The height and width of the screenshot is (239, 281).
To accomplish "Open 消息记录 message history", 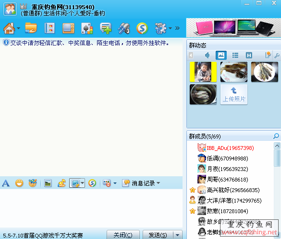I will (139, 183).
